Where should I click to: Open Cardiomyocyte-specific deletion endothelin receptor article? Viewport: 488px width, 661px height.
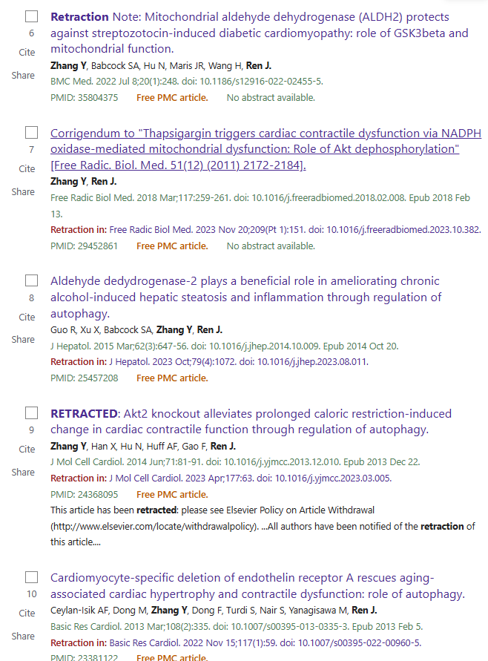point(257,585)
